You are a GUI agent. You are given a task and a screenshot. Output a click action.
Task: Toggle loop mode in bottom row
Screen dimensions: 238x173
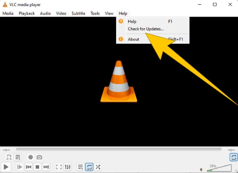89,167
